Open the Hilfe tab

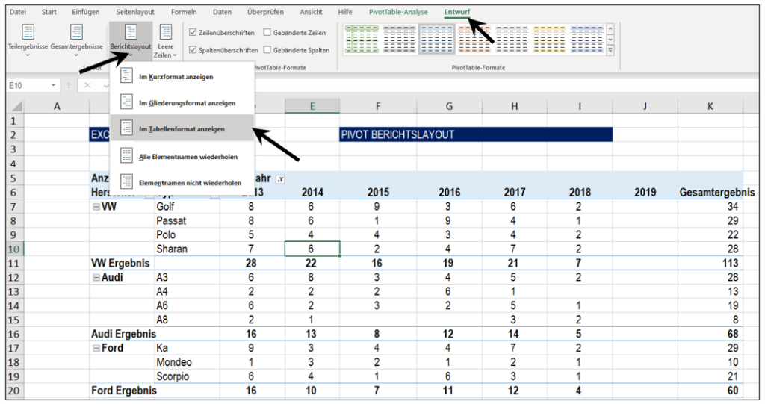(x=345, y=12)
